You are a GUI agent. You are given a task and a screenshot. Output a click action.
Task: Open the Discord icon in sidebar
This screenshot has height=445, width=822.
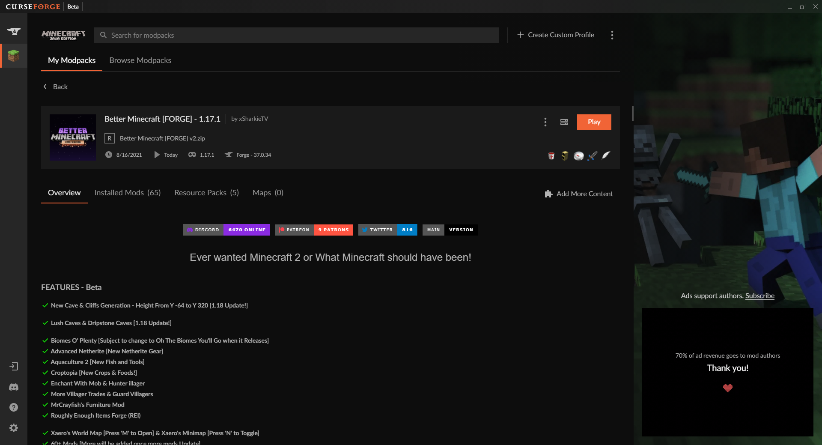14,387
